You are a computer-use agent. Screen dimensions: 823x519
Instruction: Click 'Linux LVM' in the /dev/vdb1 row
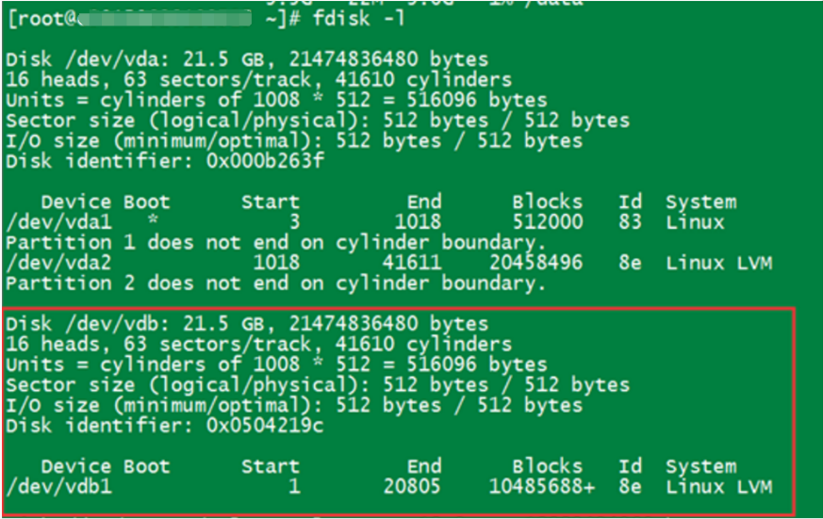point(718,487)
